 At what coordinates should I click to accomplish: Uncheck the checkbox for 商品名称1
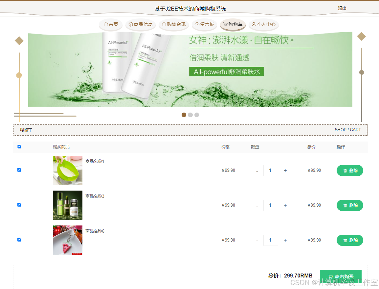pyautogui.click(x=19, y=170)
